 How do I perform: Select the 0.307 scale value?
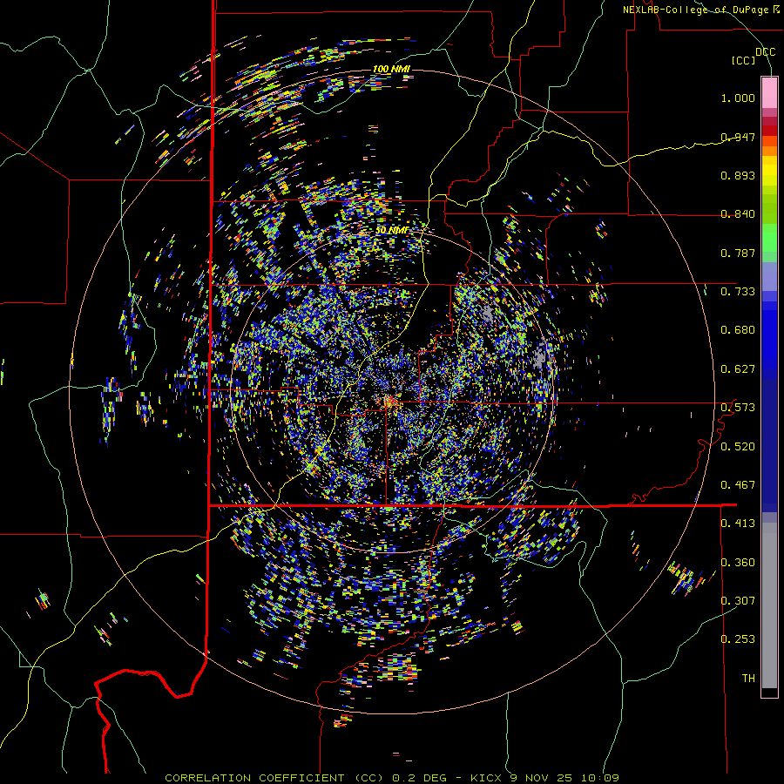tap(738, 601)
